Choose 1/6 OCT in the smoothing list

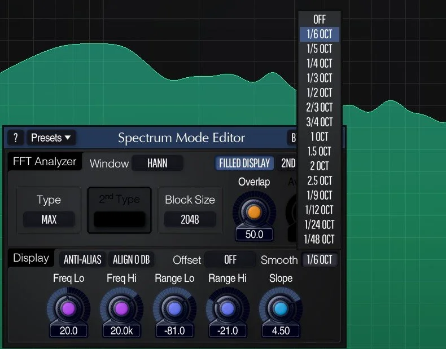pyautogui.click(x=320, y=34)
